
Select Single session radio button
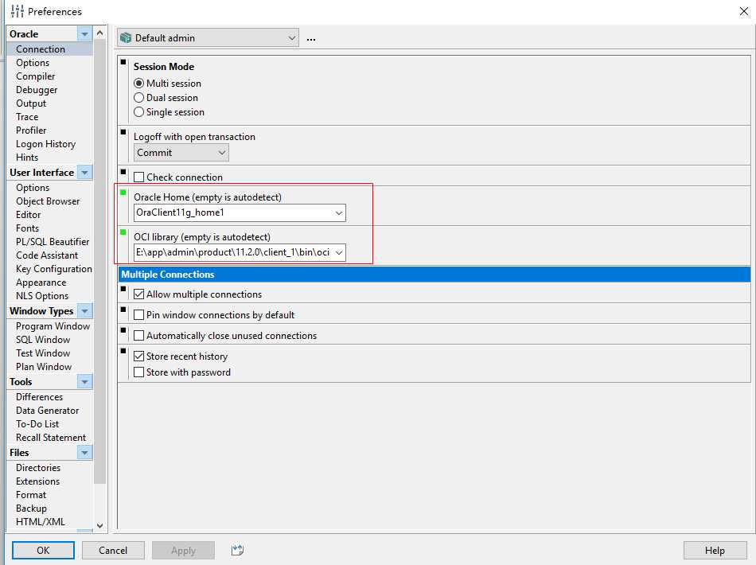[138, 112]
